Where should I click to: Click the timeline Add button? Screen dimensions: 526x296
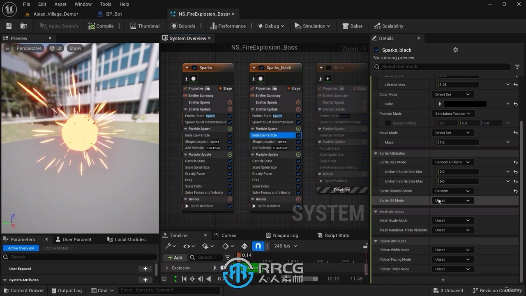click(175, 257)
